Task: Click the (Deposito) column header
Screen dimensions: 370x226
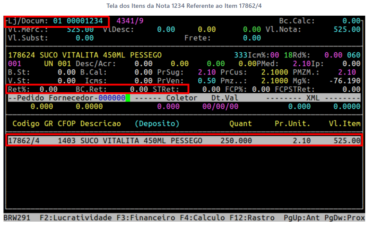Action: (157, 124)
